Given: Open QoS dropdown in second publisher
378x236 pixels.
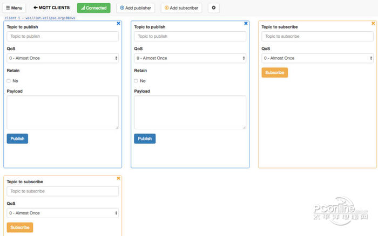Looking at the screenshot, I should [x=190, y=58].
